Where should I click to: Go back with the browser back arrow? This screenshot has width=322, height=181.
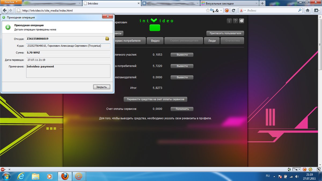tap(5, 10)
